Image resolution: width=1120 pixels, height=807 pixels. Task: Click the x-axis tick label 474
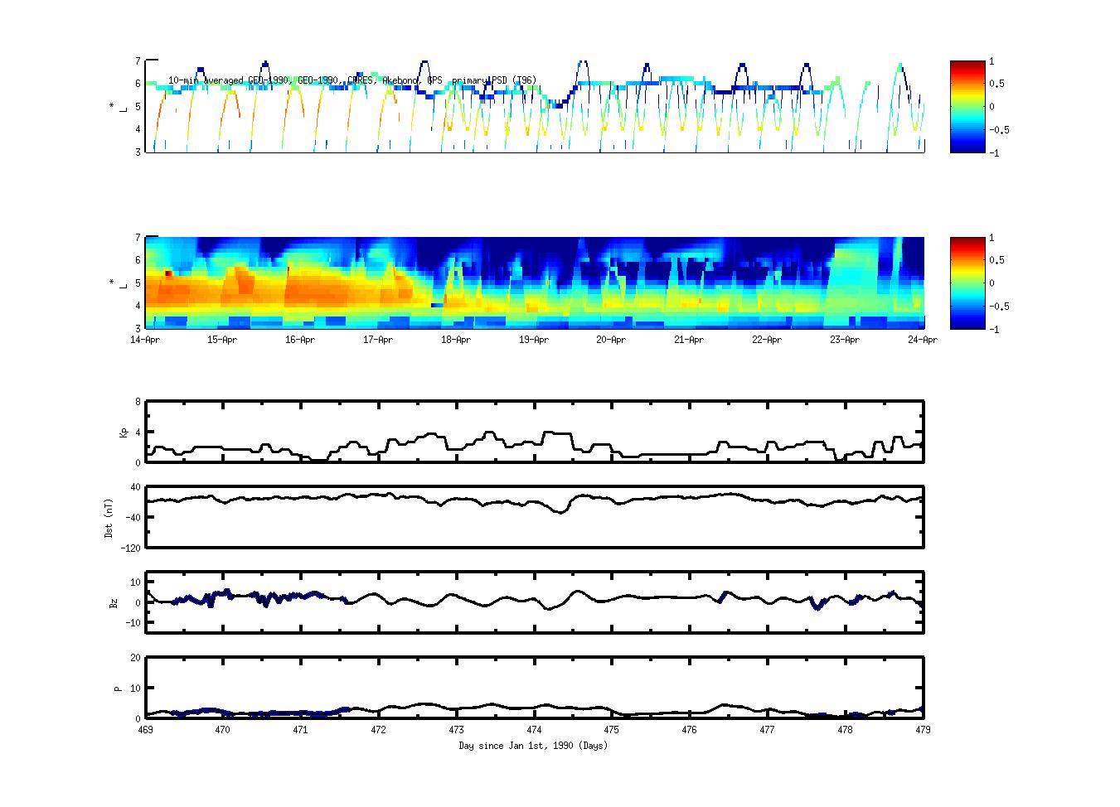tap(534, 730)
